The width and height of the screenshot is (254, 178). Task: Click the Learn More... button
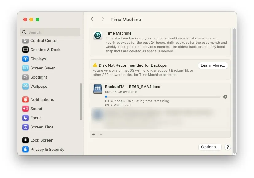tap(213, 65)
